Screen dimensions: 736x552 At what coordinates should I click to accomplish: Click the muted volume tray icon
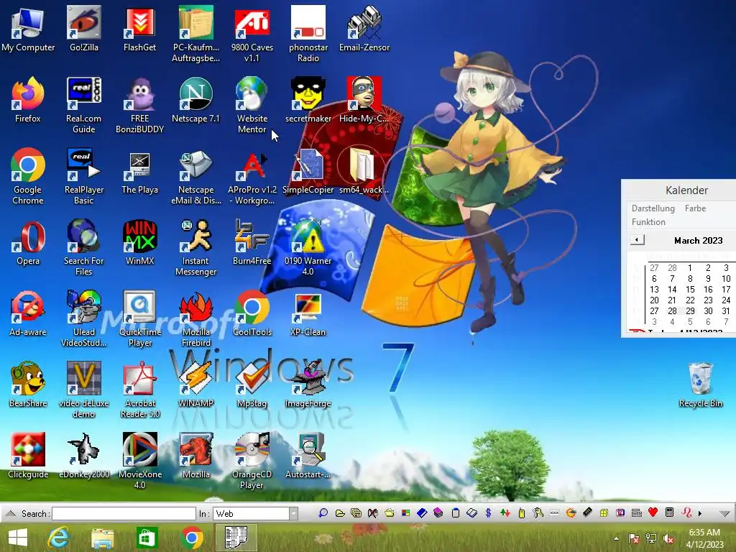click(x=668, y=538)
